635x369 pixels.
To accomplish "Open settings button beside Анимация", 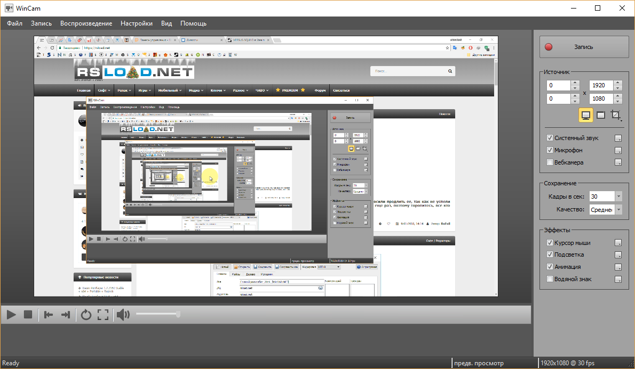I will (x=618, y=267).
